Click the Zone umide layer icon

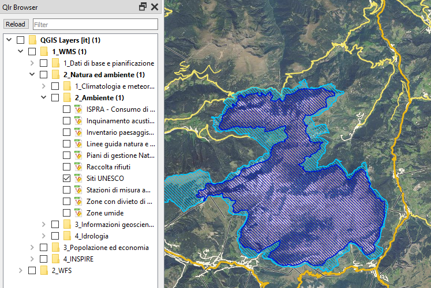click(78, 213)
